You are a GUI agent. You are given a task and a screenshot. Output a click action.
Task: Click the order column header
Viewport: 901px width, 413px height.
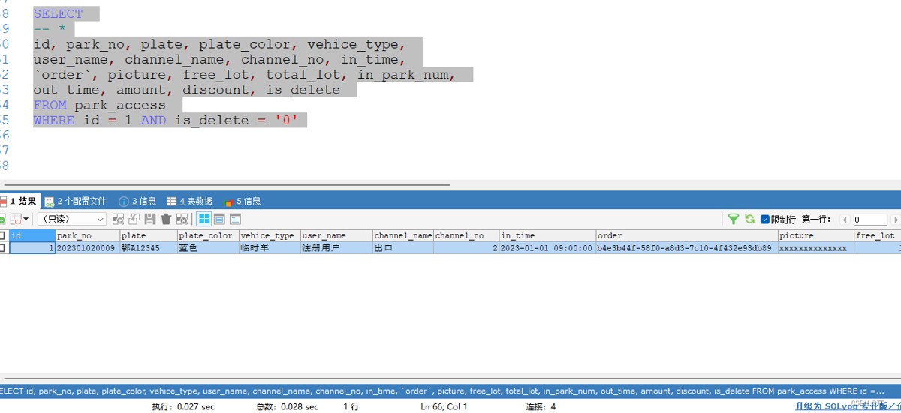click(686, 235)
